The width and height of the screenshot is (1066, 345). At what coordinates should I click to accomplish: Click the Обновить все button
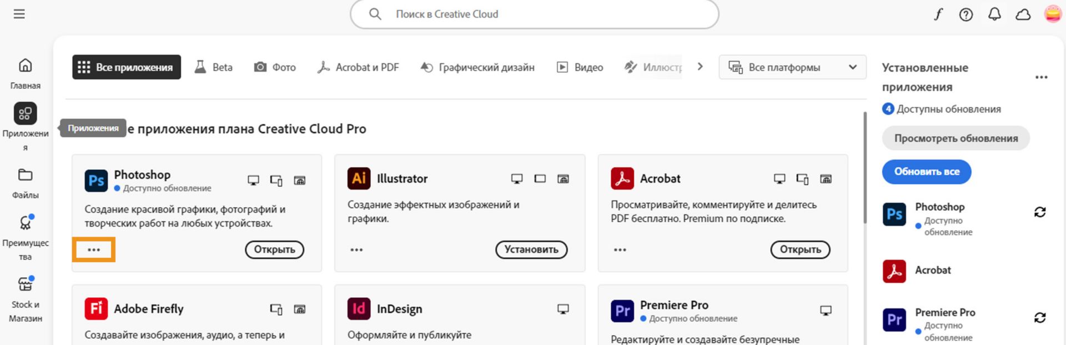click(927, 172)
